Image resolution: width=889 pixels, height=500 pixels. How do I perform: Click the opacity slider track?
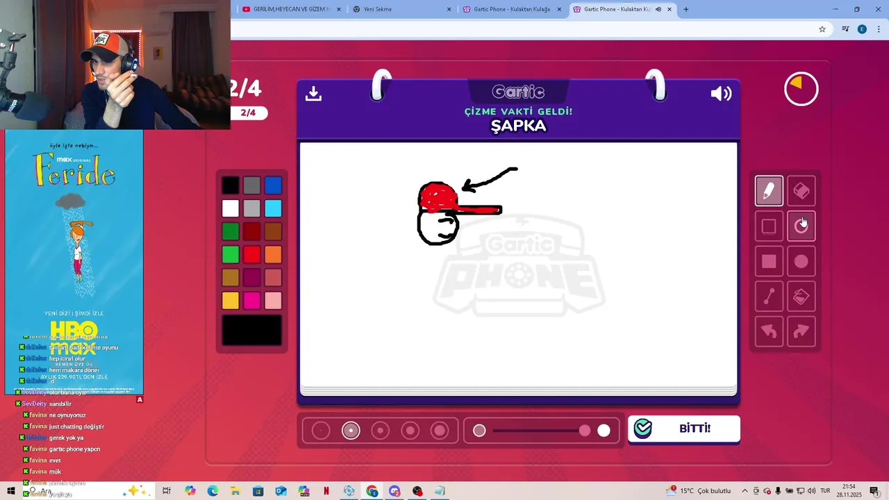542,431
